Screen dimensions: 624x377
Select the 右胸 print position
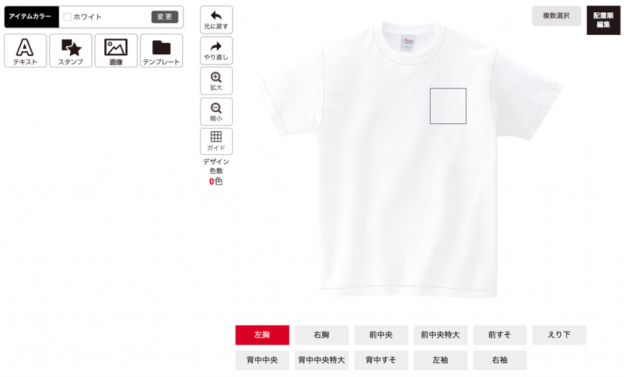pyautogui.click(x=322, y=335)
